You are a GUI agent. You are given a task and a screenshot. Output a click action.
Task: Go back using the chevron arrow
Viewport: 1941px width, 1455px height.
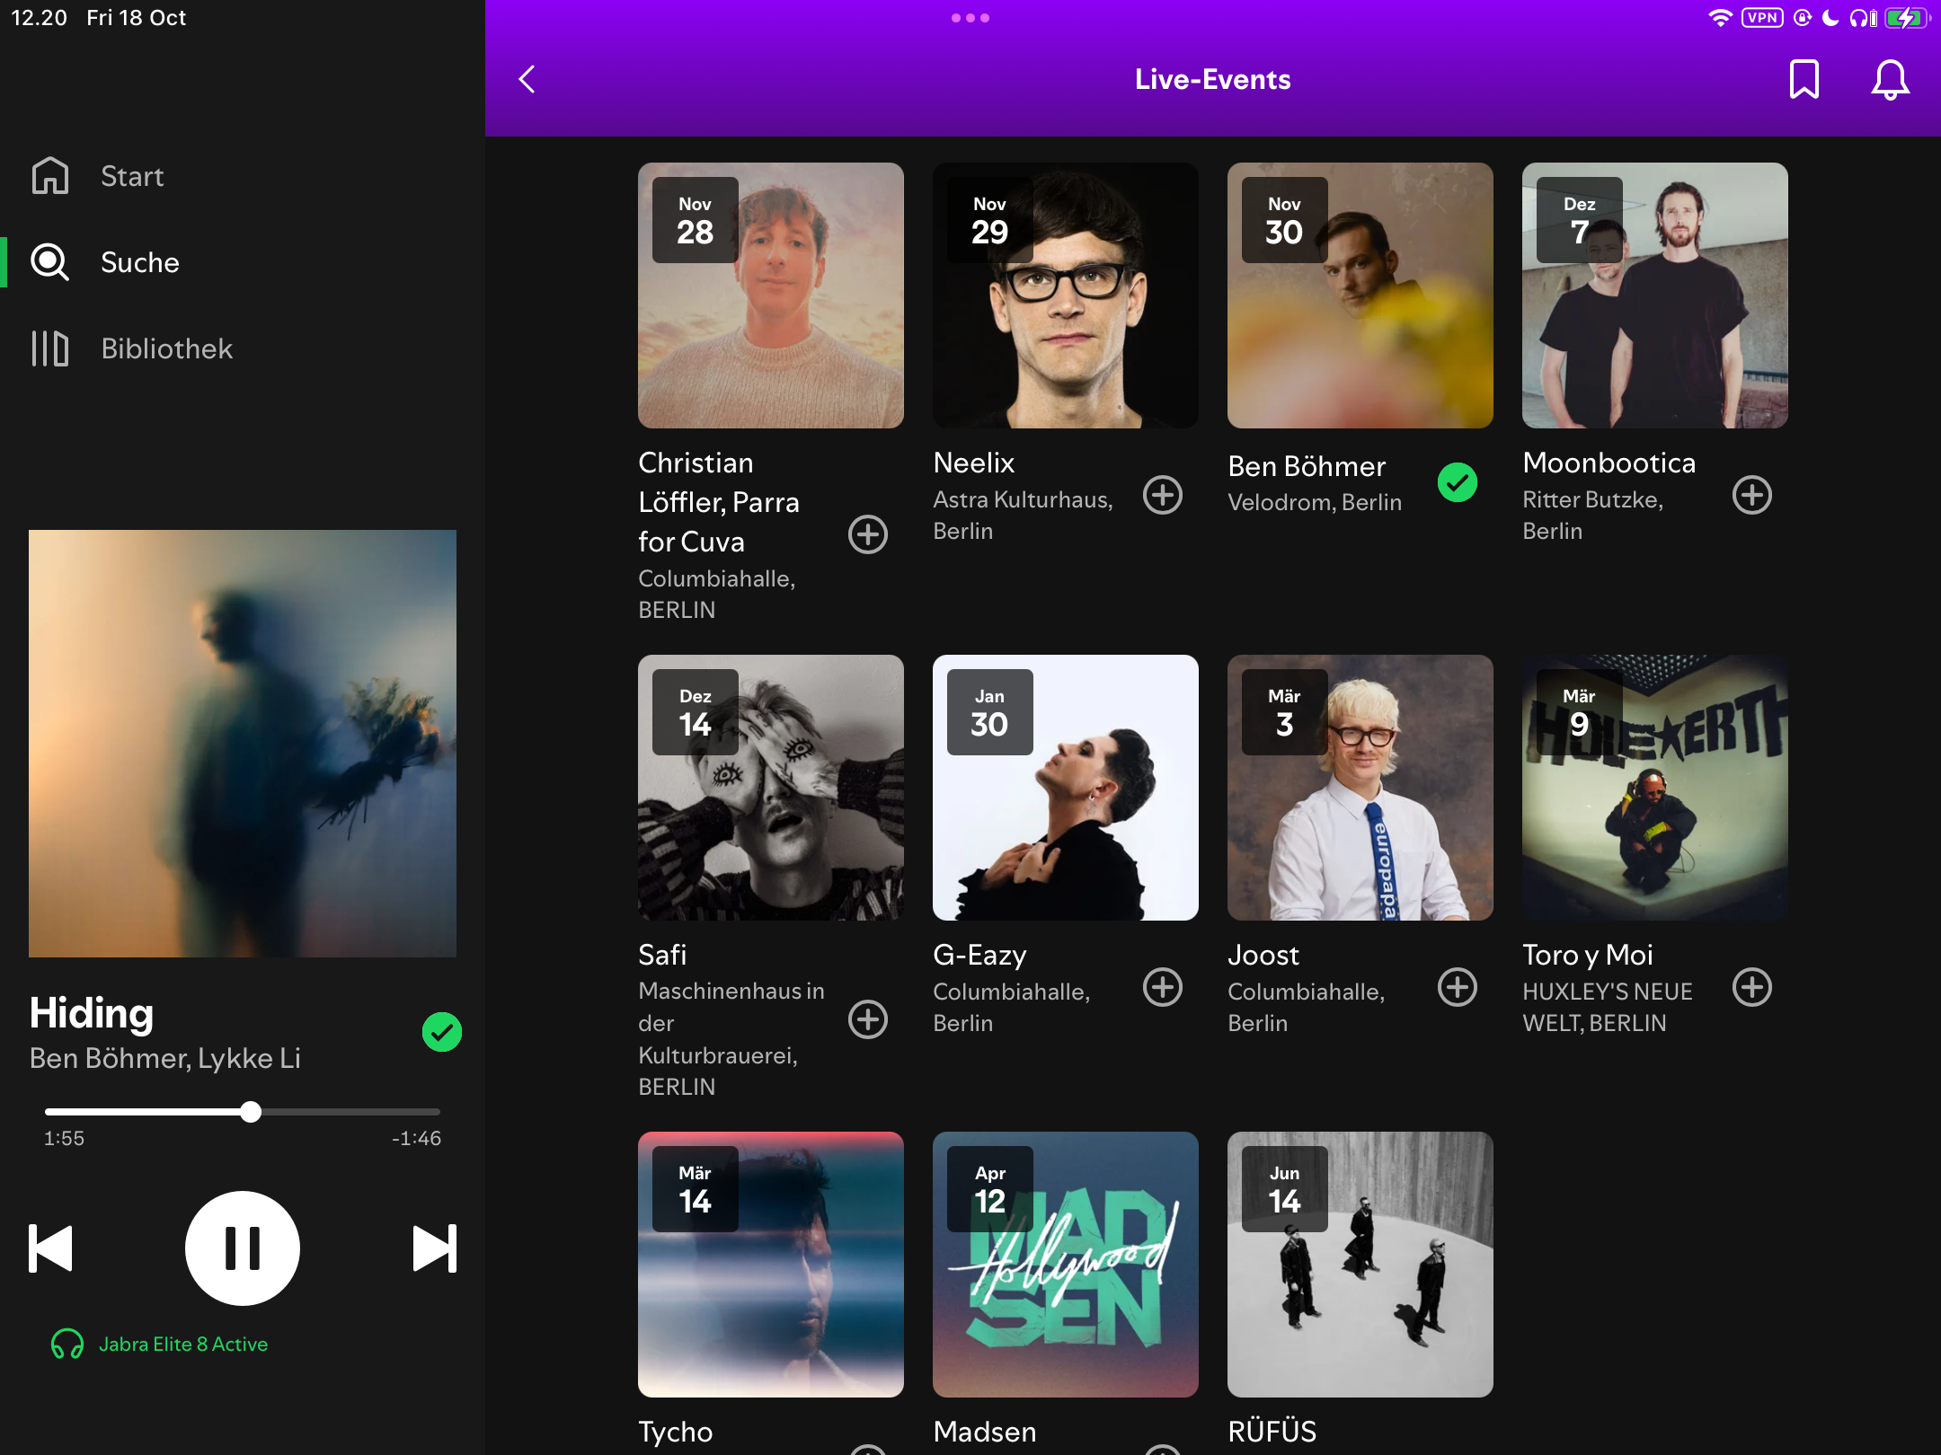click(527, 79)
